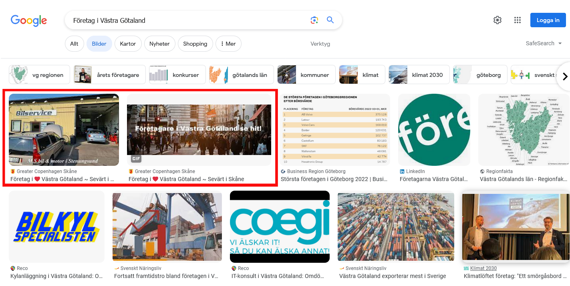Click the magnifying glass search icon
Viewport: 570px width, 286px height.
(x=330, y=20)
